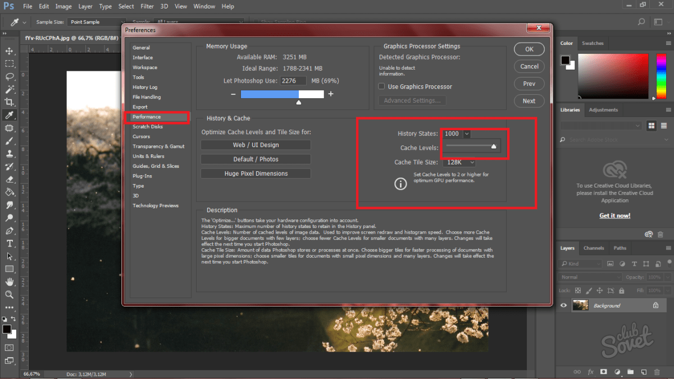
Task: Select the Path Selection arrow tool
Action: 10,256
